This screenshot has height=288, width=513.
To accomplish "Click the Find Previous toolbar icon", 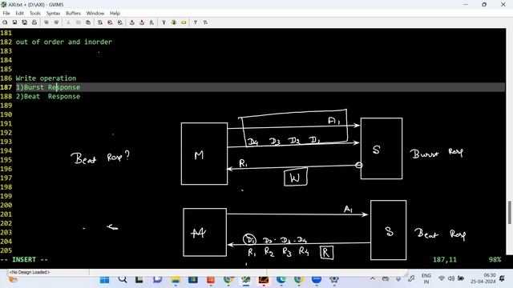I will tap(120, 22).
